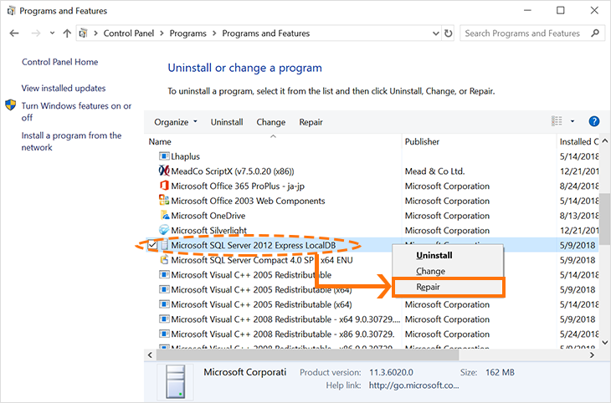Open Control Panel Home link
Image resolution: width=611 pixels, height=403 pixels.
pos(59,62)
